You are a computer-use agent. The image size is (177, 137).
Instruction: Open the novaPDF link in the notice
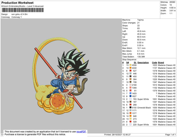[81, 132]
